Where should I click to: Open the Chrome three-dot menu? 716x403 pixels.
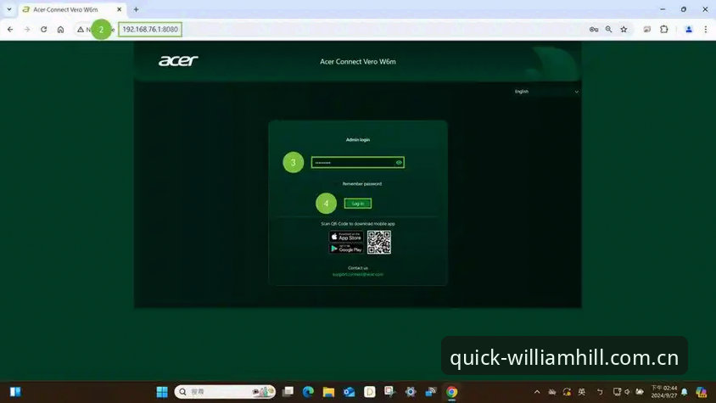tap(706, 29)
